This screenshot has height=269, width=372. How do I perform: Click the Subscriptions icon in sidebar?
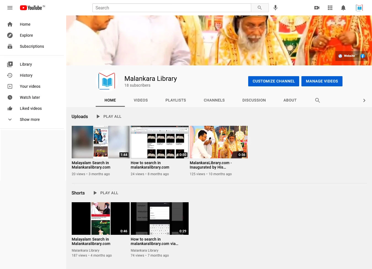[x=10, y=46]
